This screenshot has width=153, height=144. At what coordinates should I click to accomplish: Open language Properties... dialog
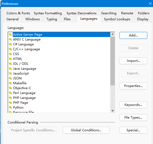[133, 86]
